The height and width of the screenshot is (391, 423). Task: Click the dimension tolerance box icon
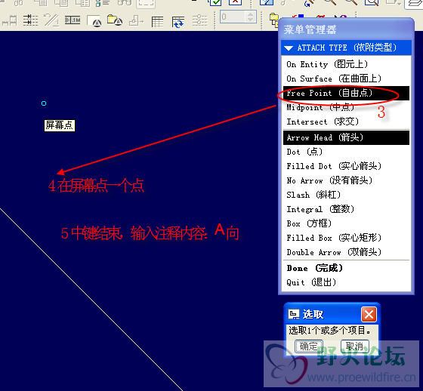tap(73, 20)
